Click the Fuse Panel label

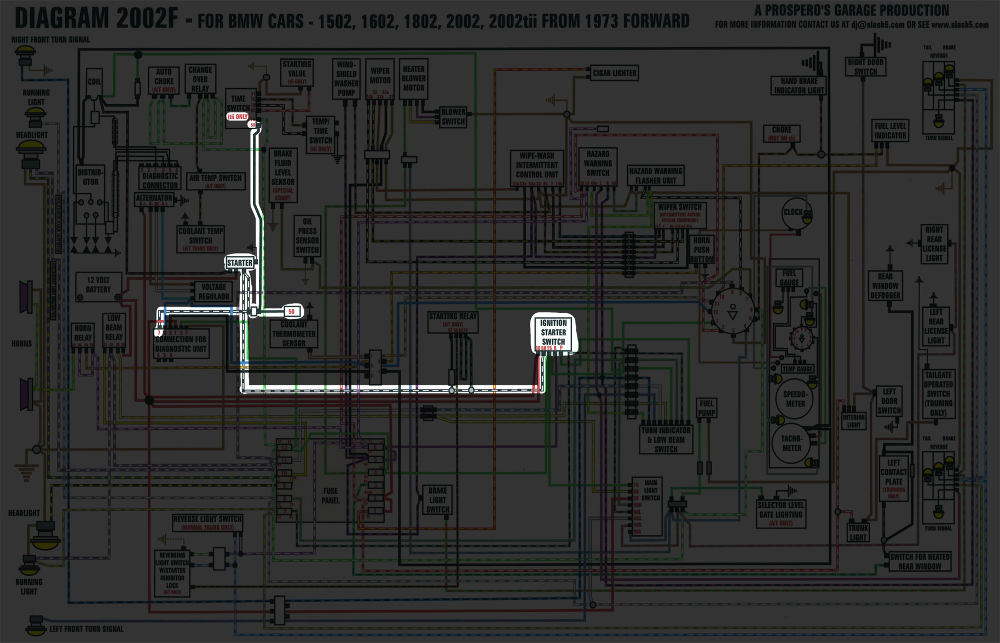(x=330, y=495)
